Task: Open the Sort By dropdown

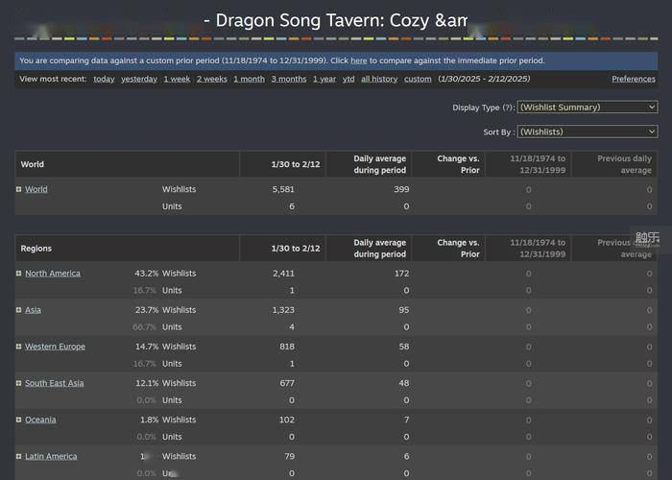Action: (x=588, y=132)
